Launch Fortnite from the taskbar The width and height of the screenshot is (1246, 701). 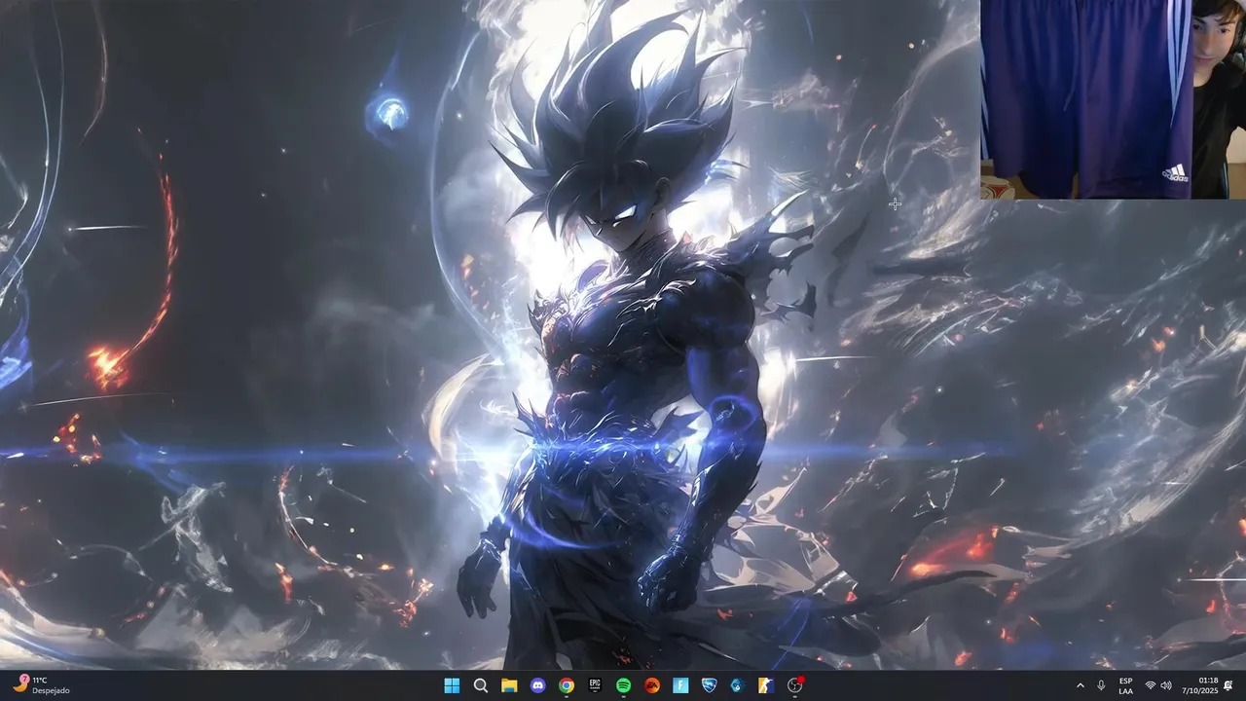tap(680, 685)
